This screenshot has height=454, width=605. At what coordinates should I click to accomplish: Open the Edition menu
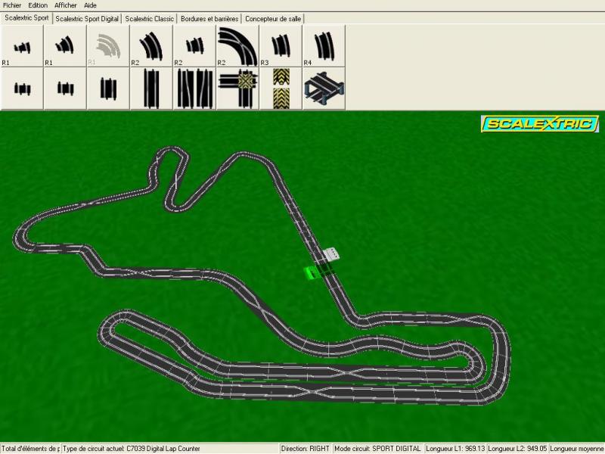point(38,5)
